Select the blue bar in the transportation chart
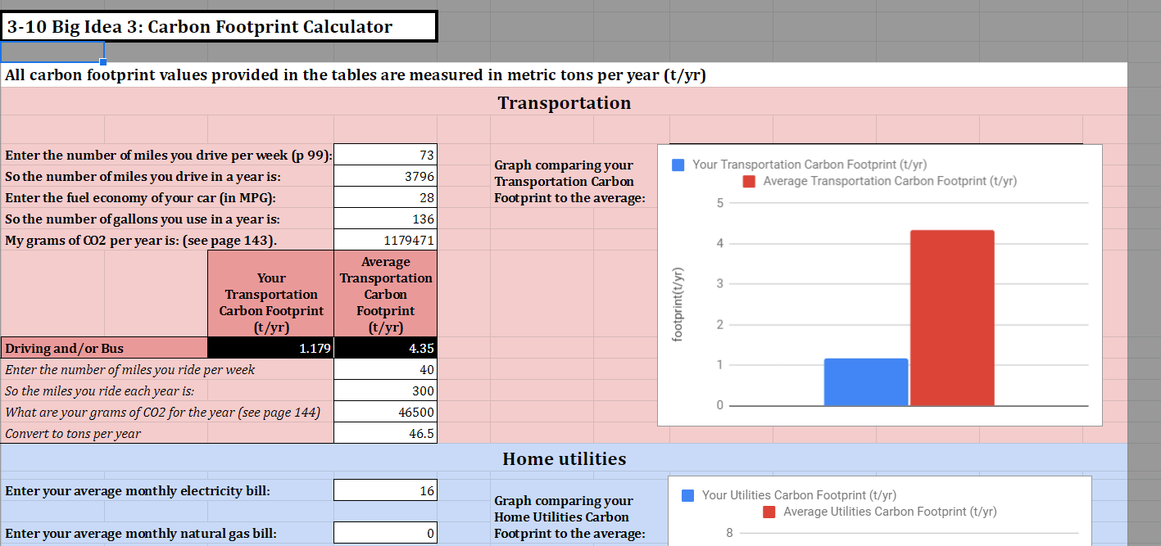 click(866, 381)
